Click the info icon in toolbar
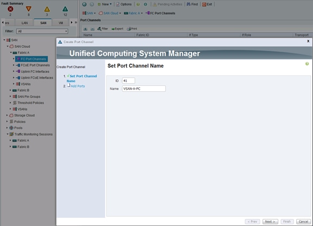Image resolution: width=313 pixels, height=226 pixels. coord(145,4)
